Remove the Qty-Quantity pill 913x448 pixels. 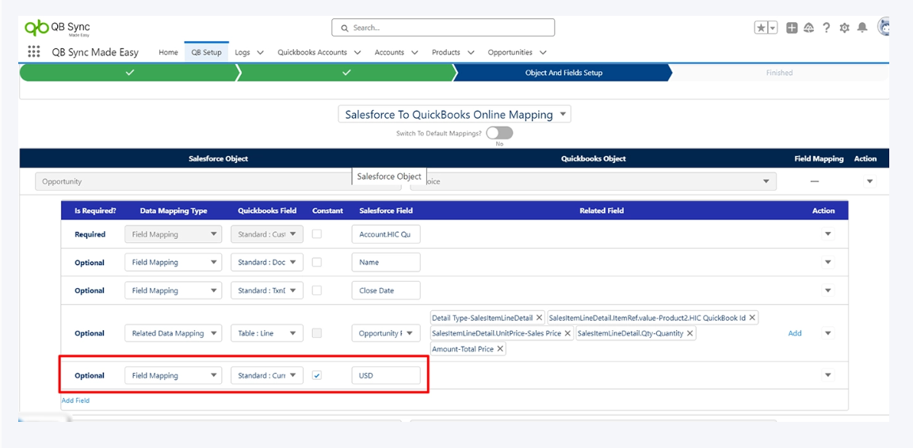[690, 333]
